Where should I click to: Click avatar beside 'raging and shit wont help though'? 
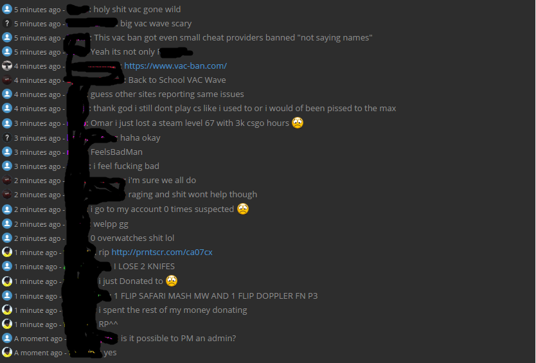tap(7, 194)
